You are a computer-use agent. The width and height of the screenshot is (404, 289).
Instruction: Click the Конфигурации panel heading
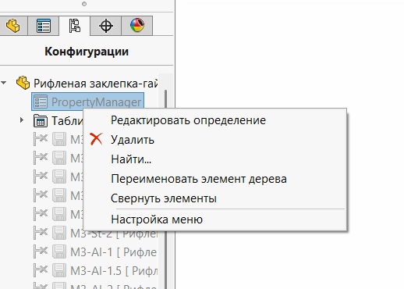click(x=87, y=52)
